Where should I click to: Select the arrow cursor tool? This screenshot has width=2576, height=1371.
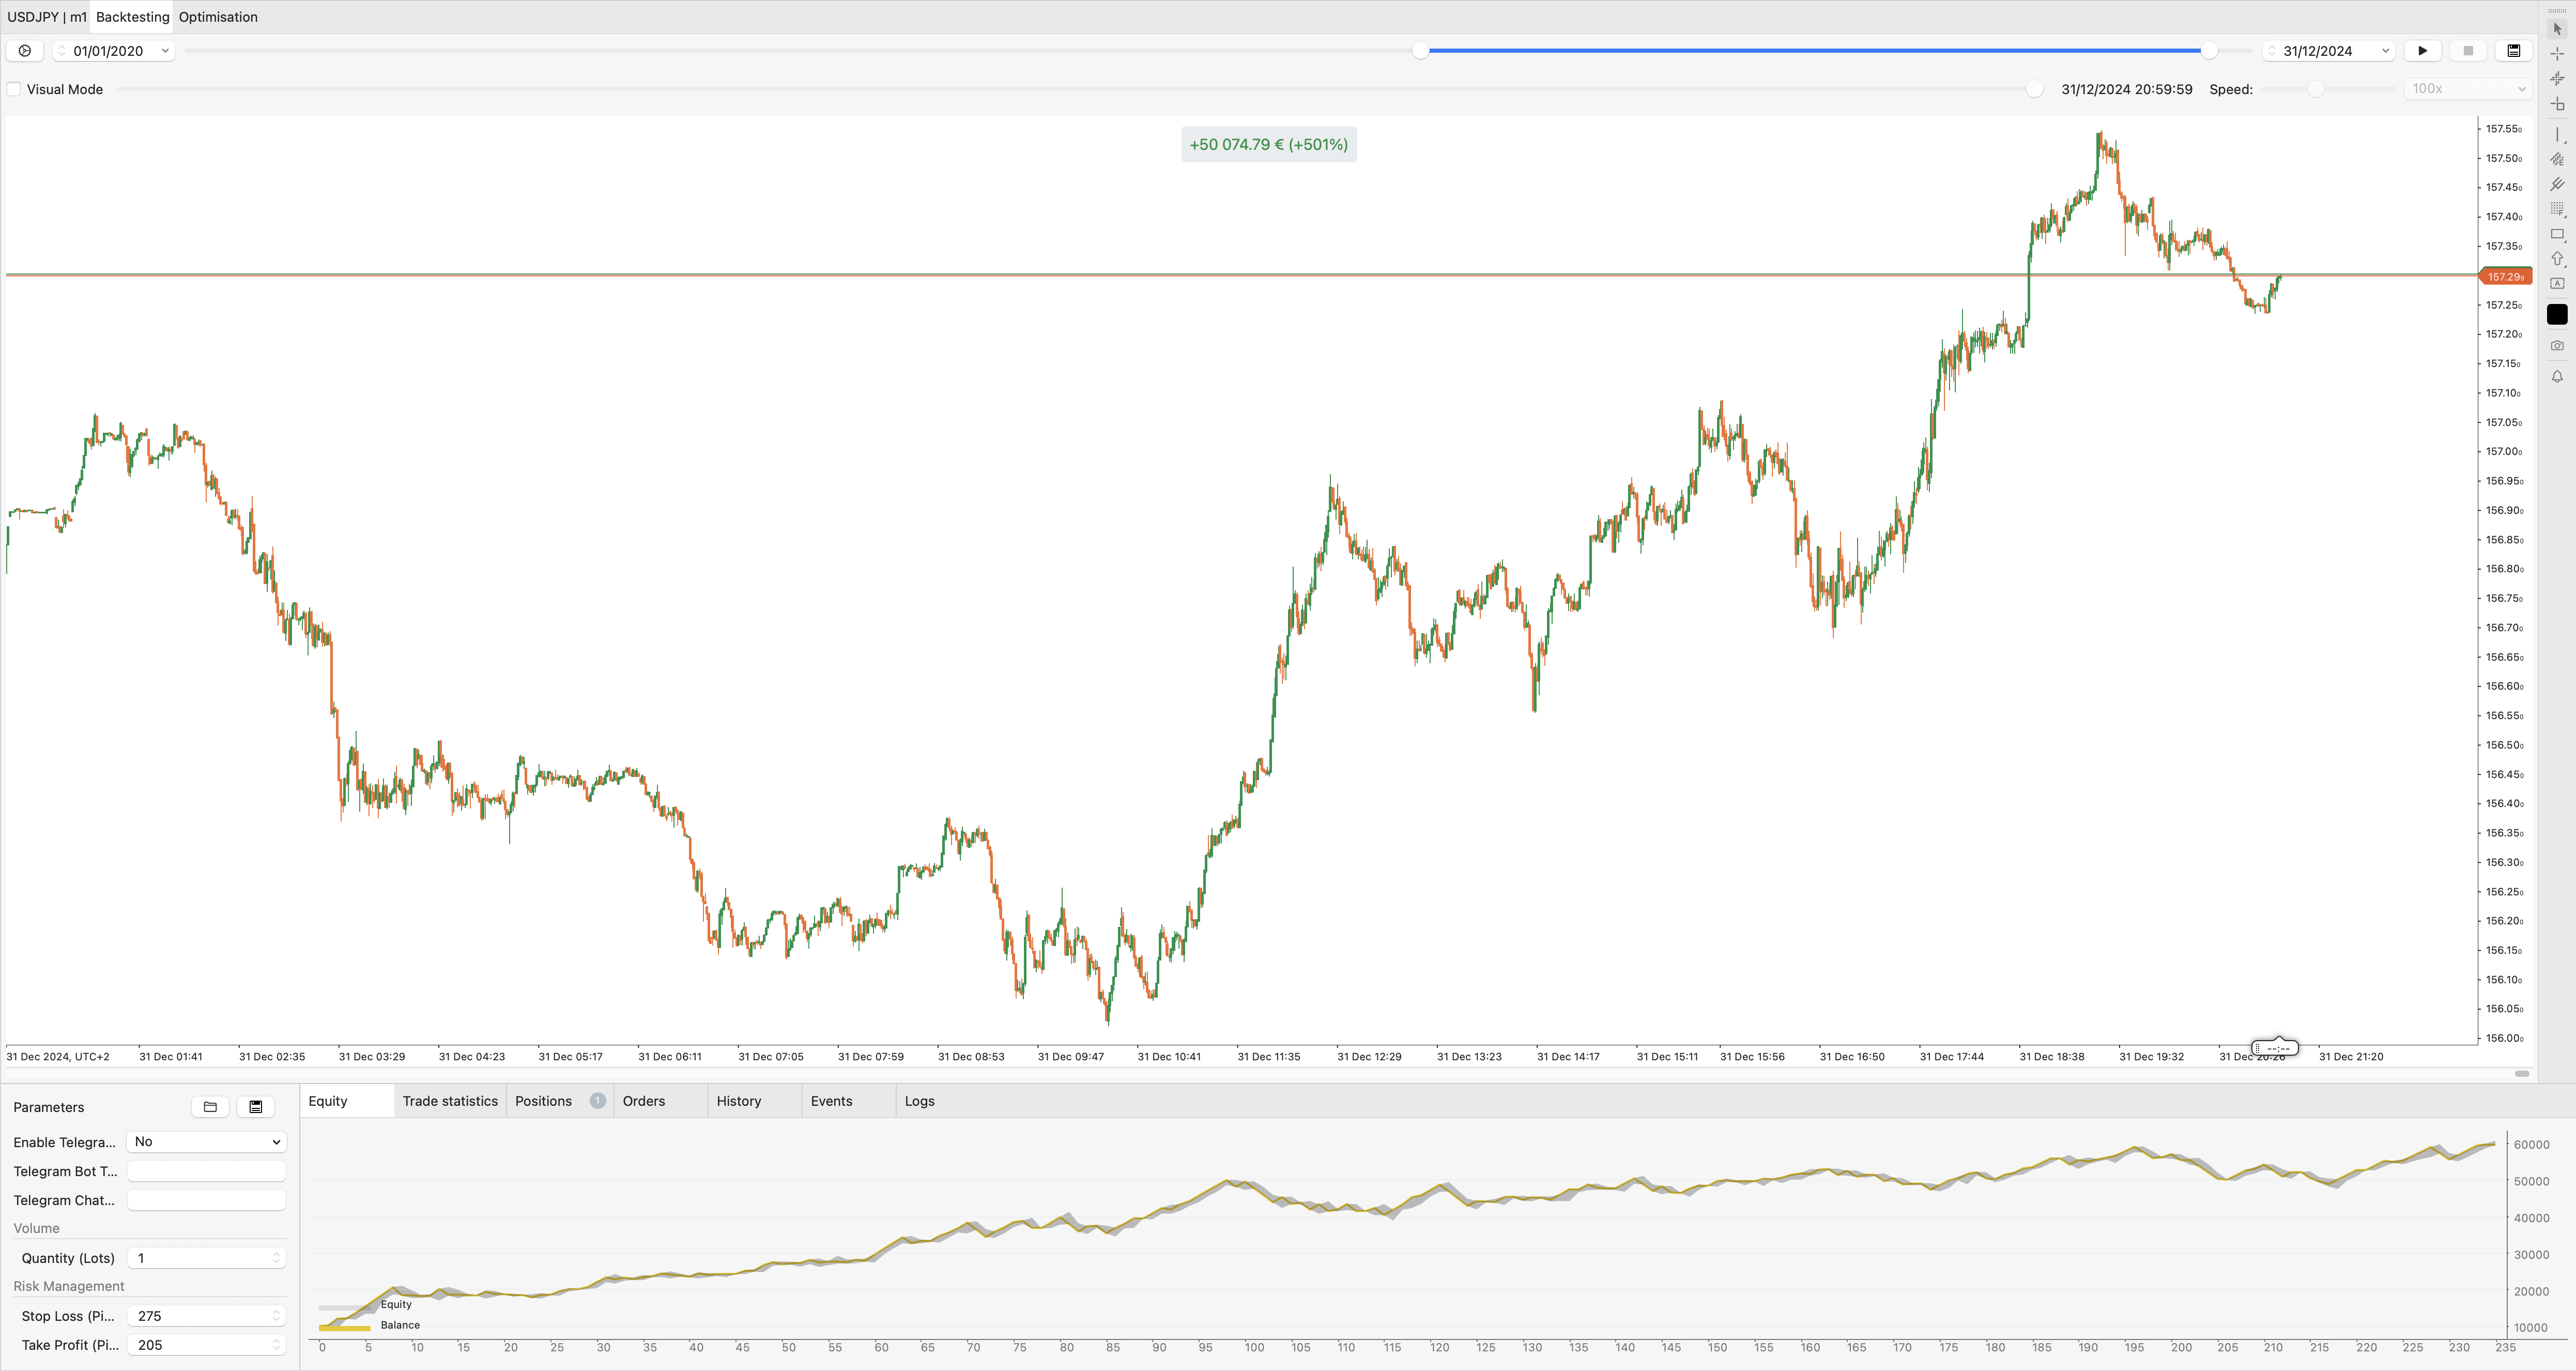coord(2557,28)
